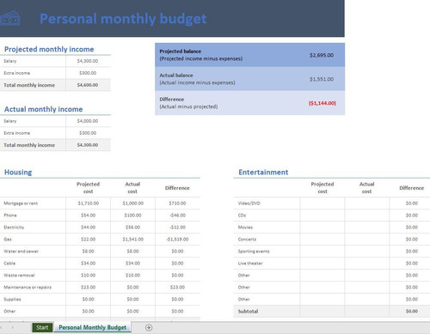This screenshot has width=430, height=334.
Task: Select the empty Movies actual cost cell
Action: tap(367, 228)
